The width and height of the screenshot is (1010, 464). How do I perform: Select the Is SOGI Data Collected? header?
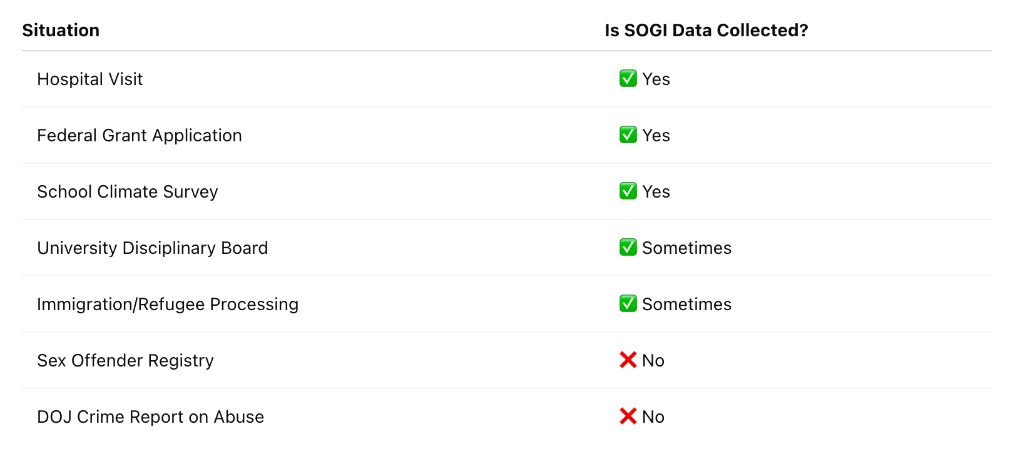point(706,30)
